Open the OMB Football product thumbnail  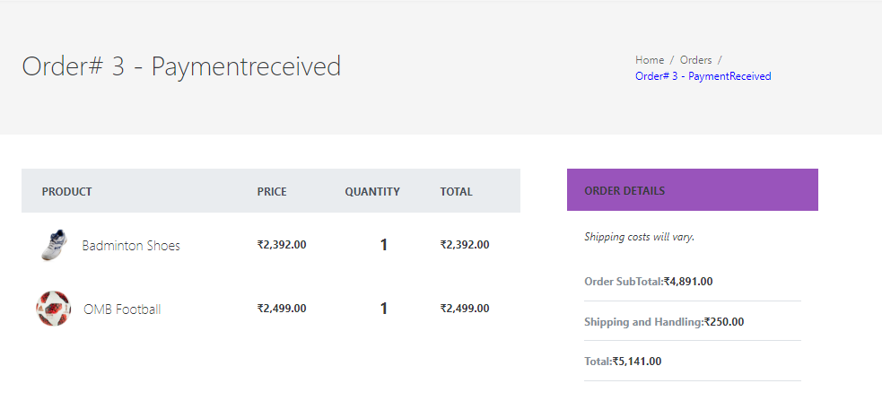(54, 309)
